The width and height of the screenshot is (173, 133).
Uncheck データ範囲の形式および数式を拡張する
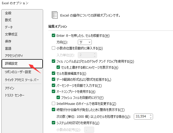tap(54, 79)
